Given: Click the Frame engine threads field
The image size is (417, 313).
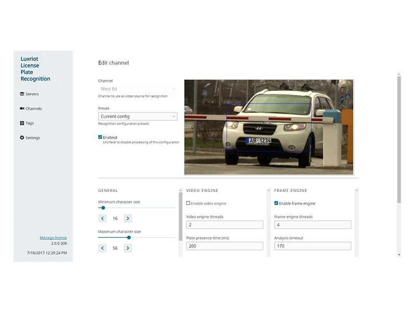Looking at the screenshot, I should pyautogui.click(x=313, y=225).
